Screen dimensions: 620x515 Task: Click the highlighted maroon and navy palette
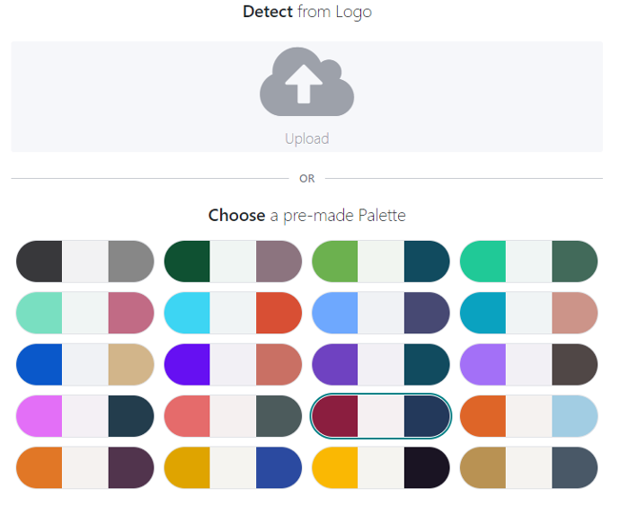tap(381, 416)
